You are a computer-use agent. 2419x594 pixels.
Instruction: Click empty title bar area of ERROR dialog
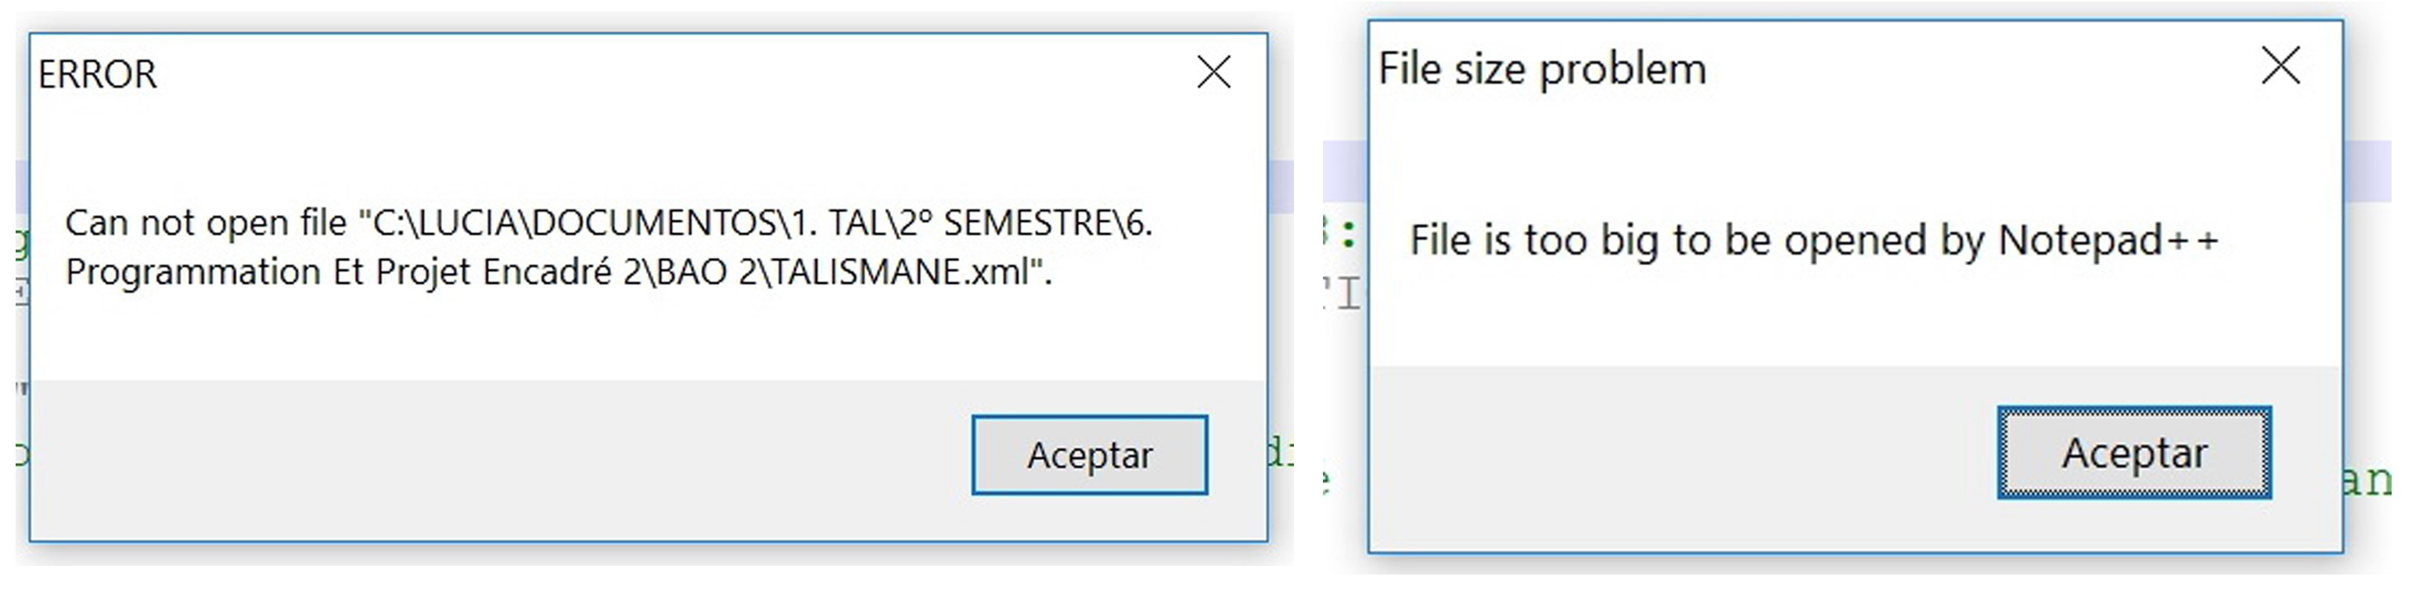pos(657,73)
